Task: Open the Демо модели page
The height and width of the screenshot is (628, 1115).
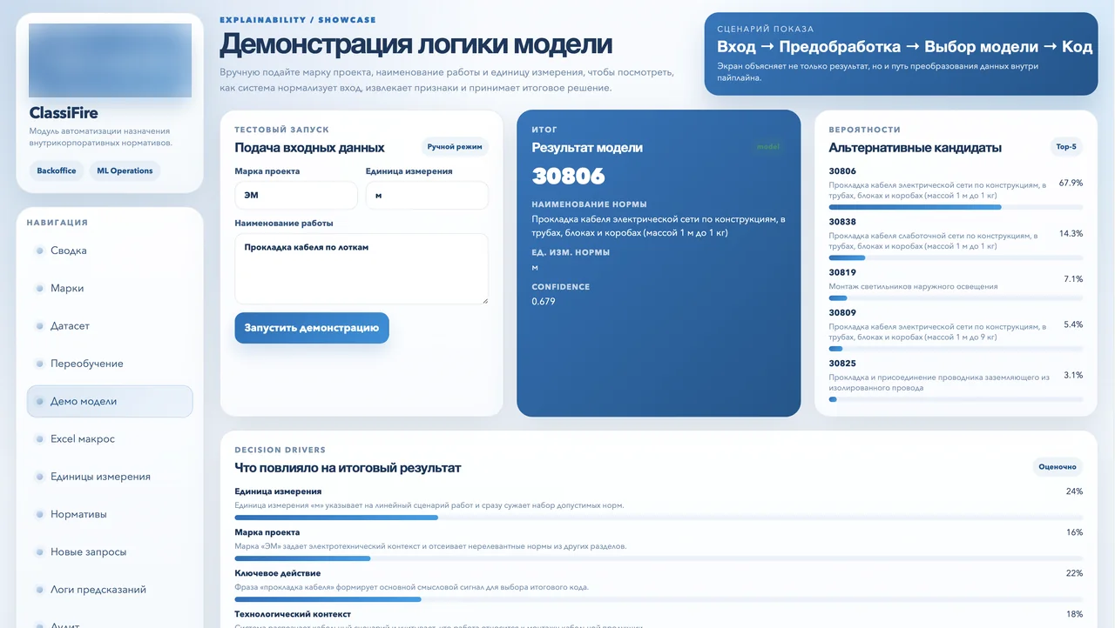Action: [110, 401]
